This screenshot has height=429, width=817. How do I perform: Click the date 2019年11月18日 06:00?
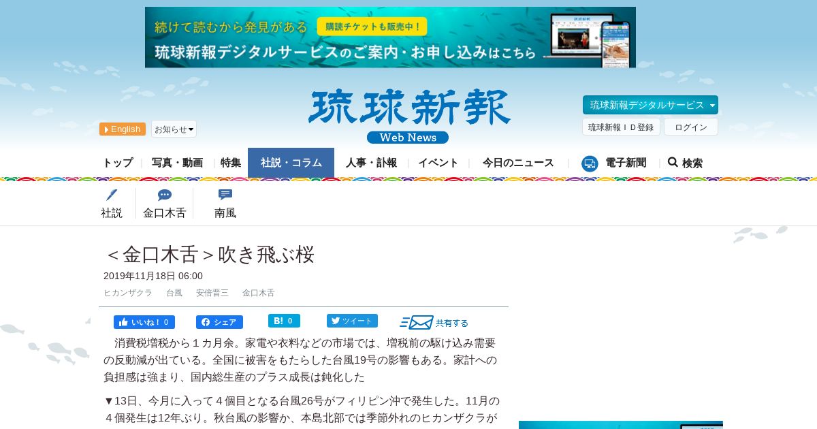(153, 276)
